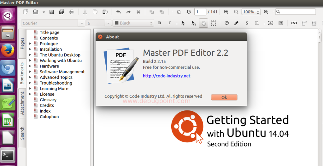323x166 pixels.
Task: Toggle Underline formatting button
Action: coord(257,23)
